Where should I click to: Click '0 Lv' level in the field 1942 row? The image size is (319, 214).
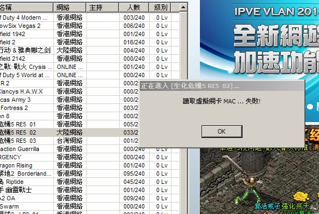pyautogui.click(x=162, y=34)
